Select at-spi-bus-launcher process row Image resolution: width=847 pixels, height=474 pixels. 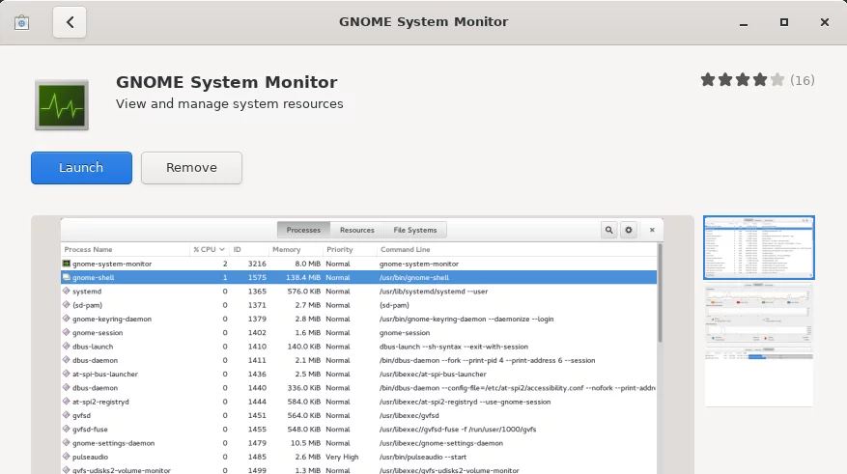coord(358,375)
